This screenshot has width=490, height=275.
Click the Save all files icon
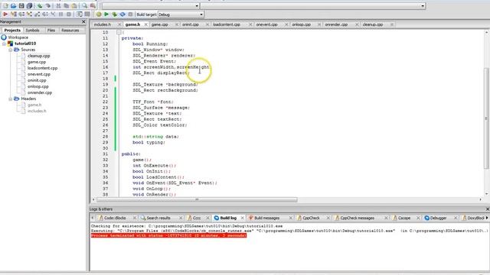[x=29, y=5]
